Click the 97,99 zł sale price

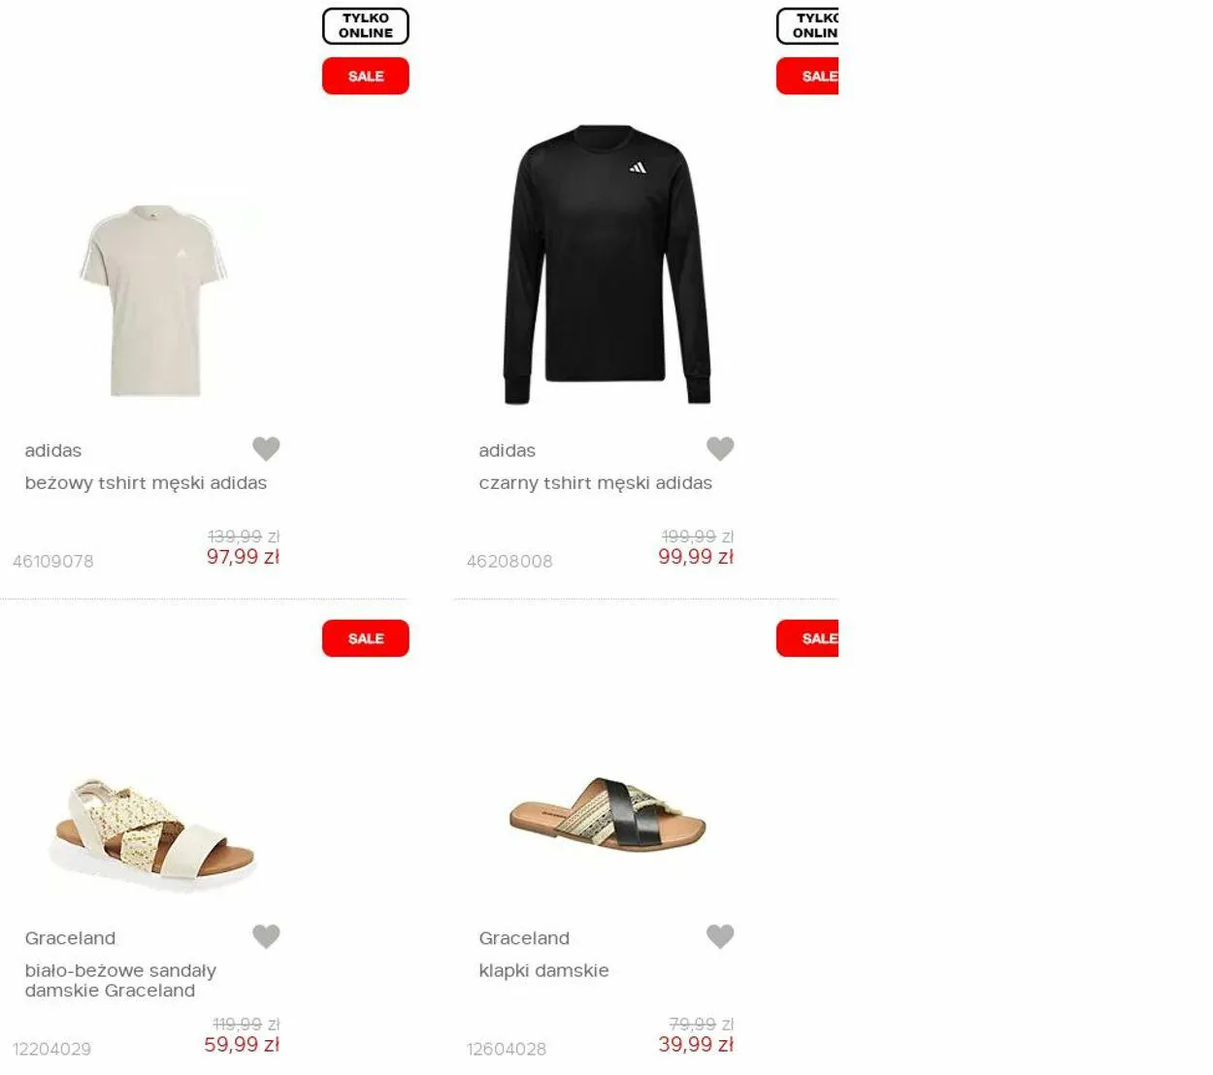pos(243,557)
